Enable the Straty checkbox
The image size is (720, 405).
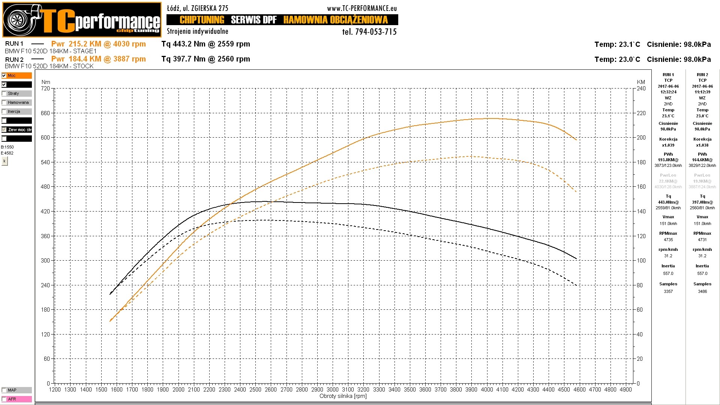pyautogui.click(x=4, y=93)
